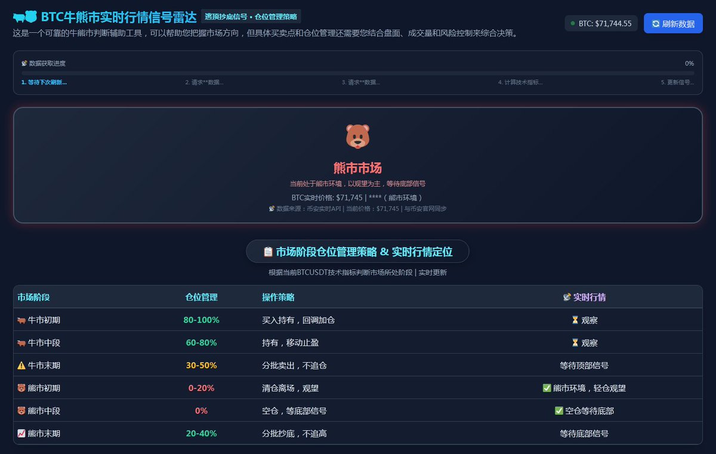The height and width of the screenshot is (454, 716).
Task: Click the 数据来源：币安实时API line
Action: pyautogui.click(x=357, y=209)
